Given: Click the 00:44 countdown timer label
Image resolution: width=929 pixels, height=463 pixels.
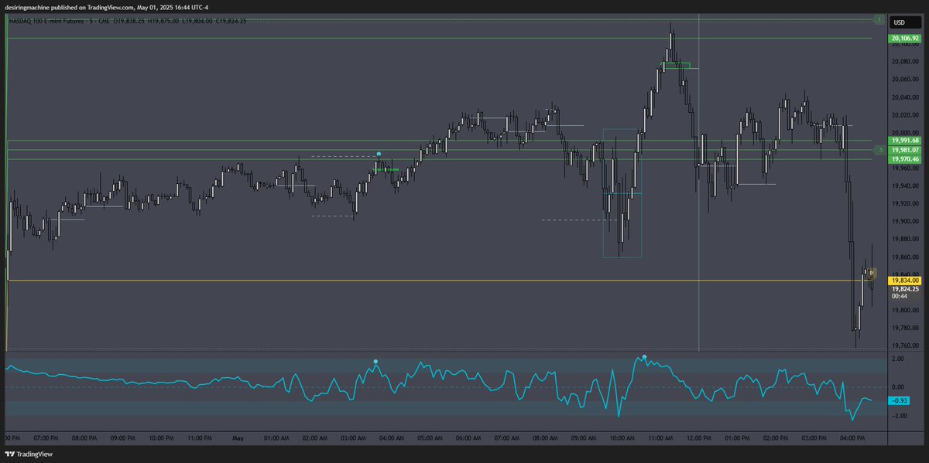Looking at the screenshot, I should point(899,296).
